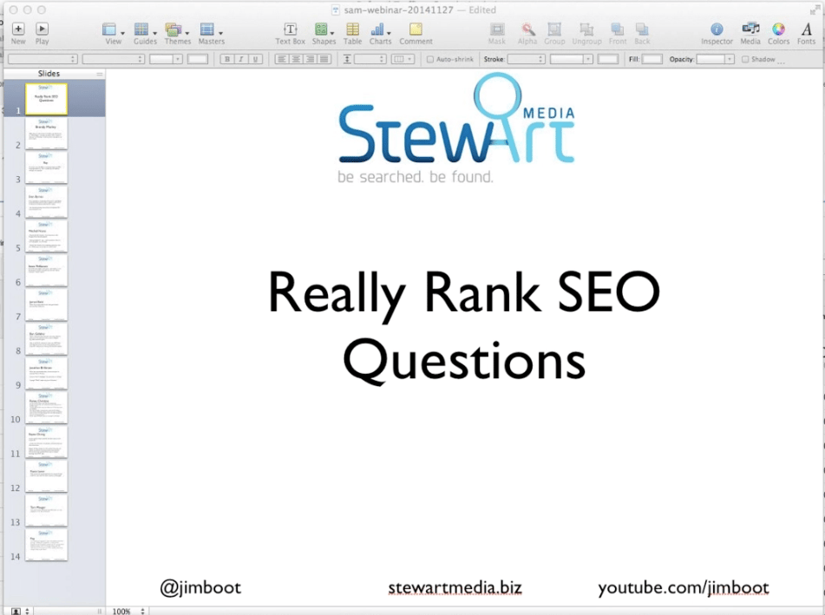The width and height of the screenshot is (825, 615).
Task: Click the New slide button
Action: 18,34
